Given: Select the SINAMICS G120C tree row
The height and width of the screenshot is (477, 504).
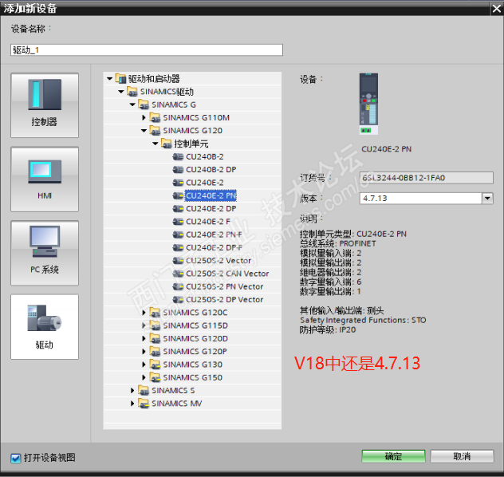Looking at the screenshot, I should click(192, 313).
